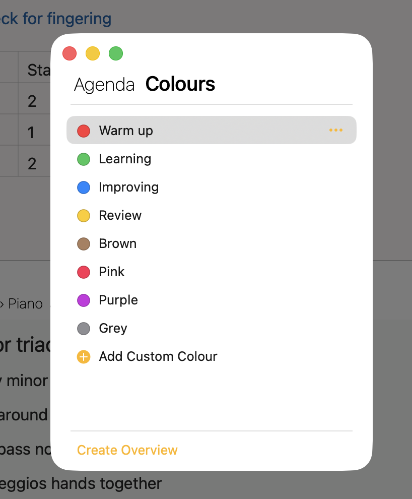Select the Learning label text
The image size is (412, 499).
125,159
